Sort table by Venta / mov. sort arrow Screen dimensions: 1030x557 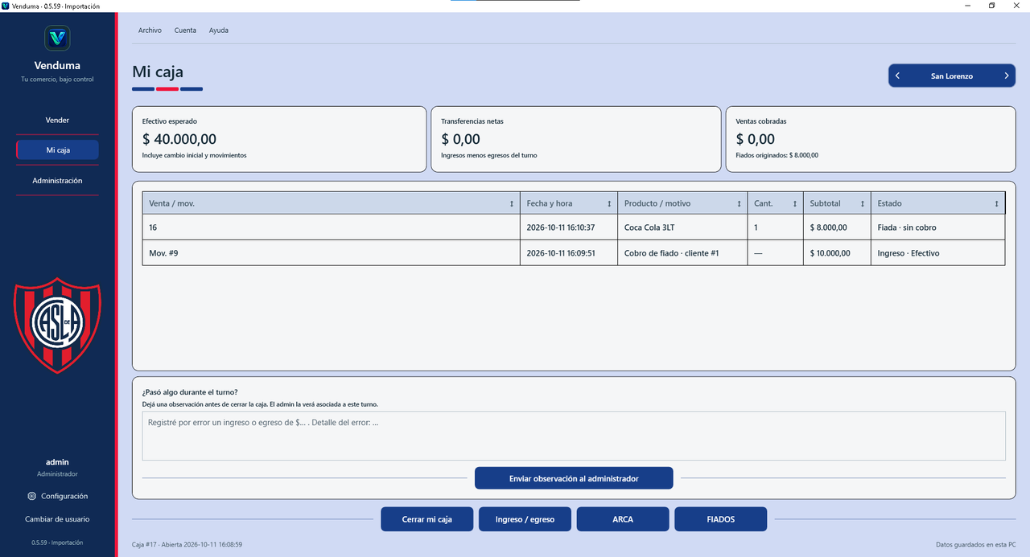point(512,203)
